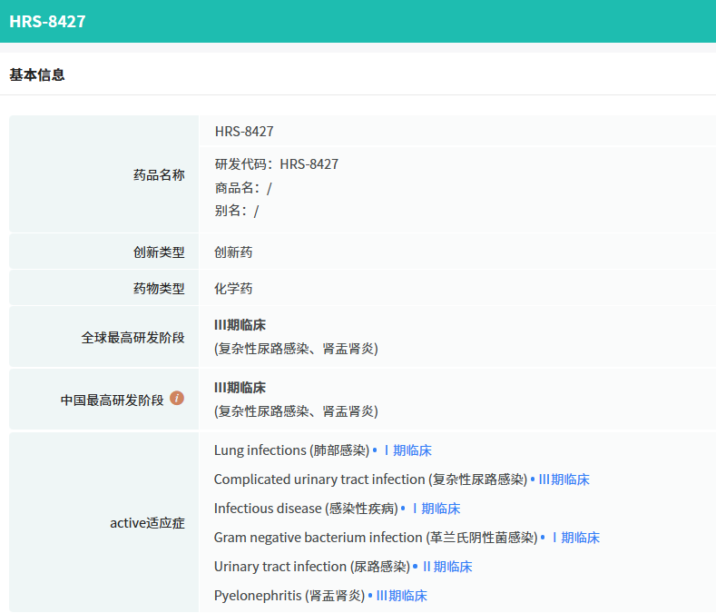Click the HRS-8427 title in the teal header
This screenshot has width=716, height=613.
pyautogui.click(x=48, y=21)
